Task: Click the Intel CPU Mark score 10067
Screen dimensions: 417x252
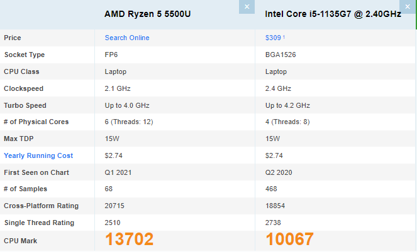Action: [x=289, y=239]
